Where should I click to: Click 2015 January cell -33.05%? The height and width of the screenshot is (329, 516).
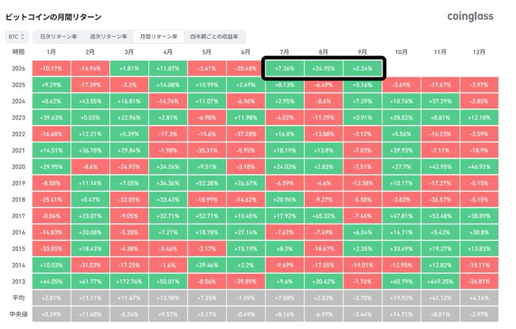pos(52,249)
